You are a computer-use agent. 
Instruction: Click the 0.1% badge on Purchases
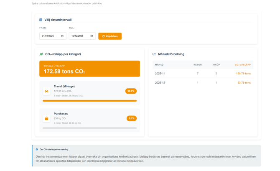pyautogui.click(x=131, y=118)
